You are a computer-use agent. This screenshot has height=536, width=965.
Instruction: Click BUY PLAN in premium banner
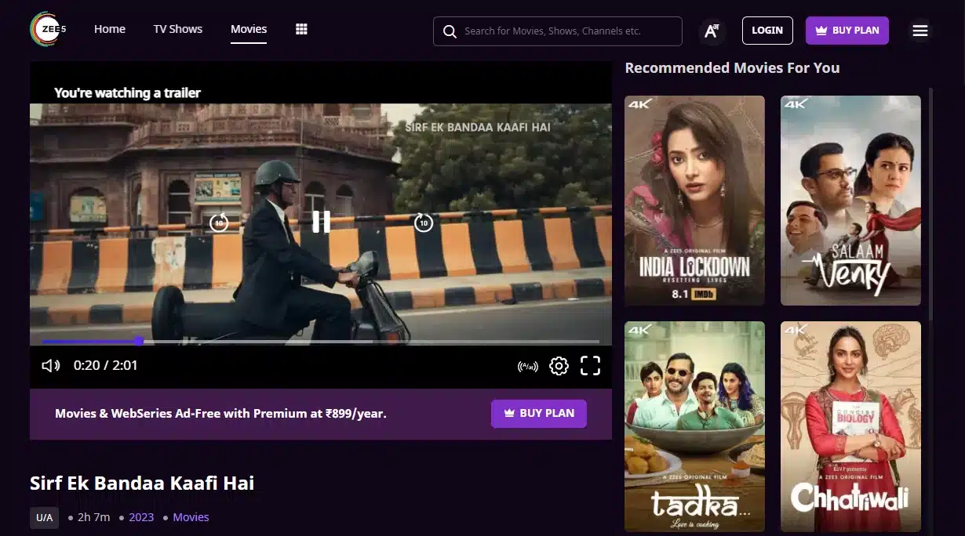coord(538,413)
